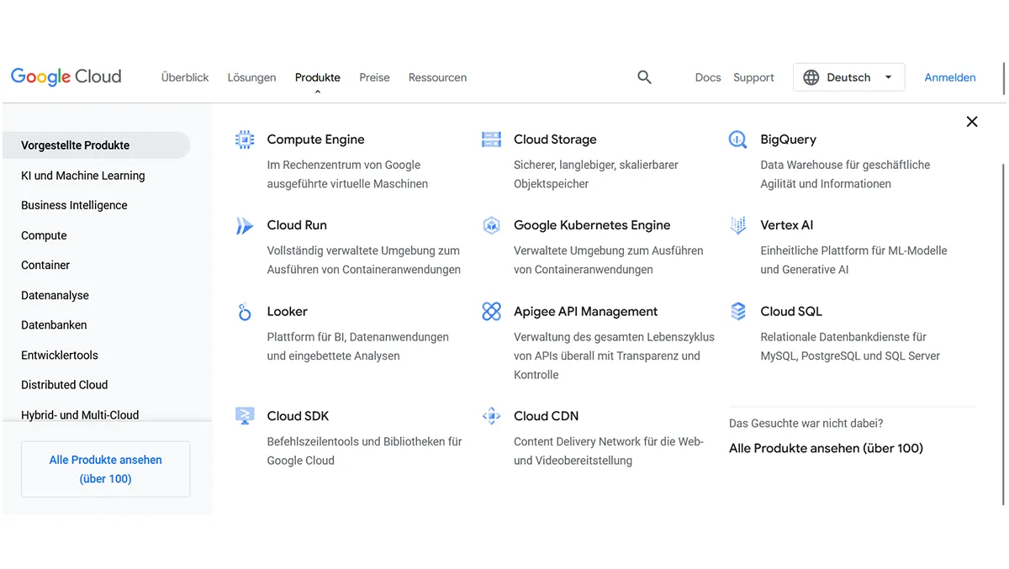Open the Support link
This screenshot has width=1009, height=569.
tap(753, 77)
